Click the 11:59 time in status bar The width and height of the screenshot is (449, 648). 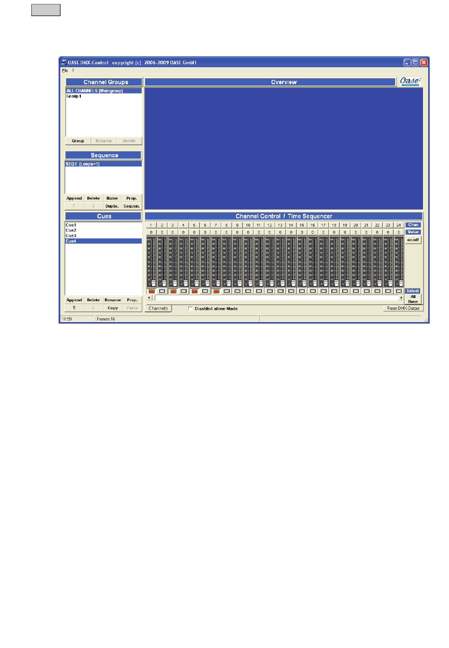[66, 319]
